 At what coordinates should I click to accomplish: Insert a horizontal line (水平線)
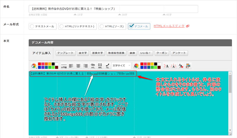[x=63, y=65]
